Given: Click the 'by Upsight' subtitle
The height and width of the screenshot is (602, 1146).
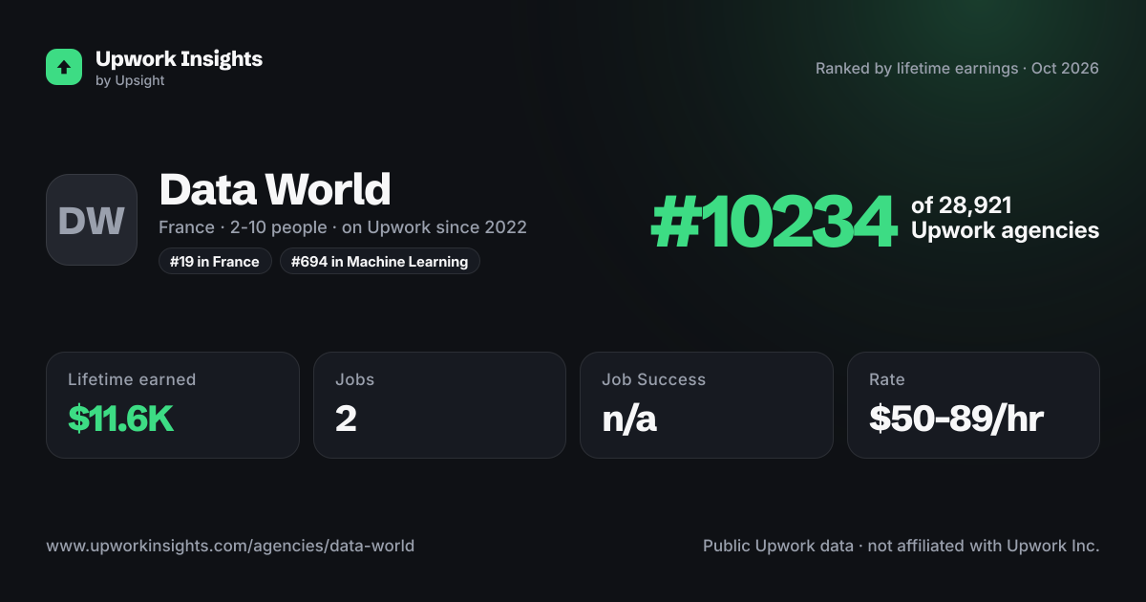Looking at the screenshot, I should pyautogui.click(x=130, y=81).
